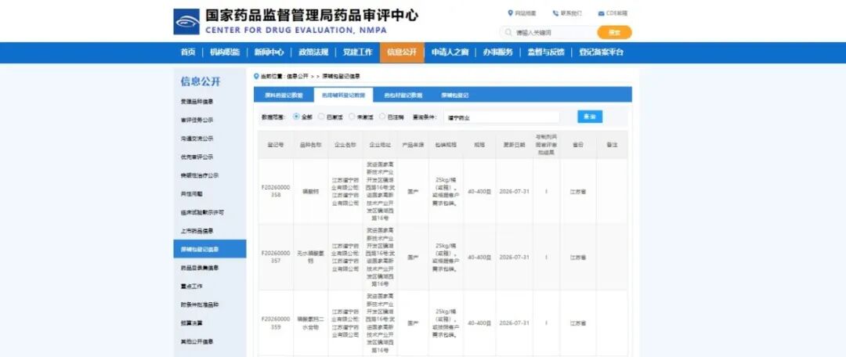Click the 联系我们 link

[571, 13]
